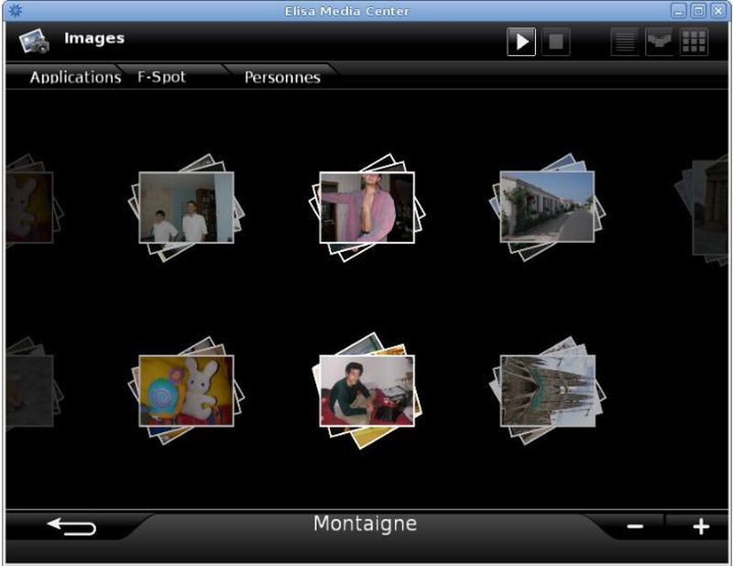Click the Images camera icon
Viewport: 733px width, 566px height.
point(34,41)
